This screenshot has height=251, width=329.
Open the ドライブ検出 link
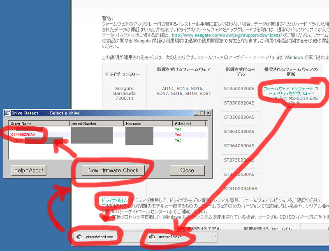pos(113,201)
